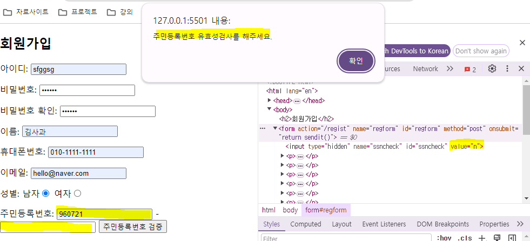Select the <html lang="en"> line

click(x=292, y=91)
